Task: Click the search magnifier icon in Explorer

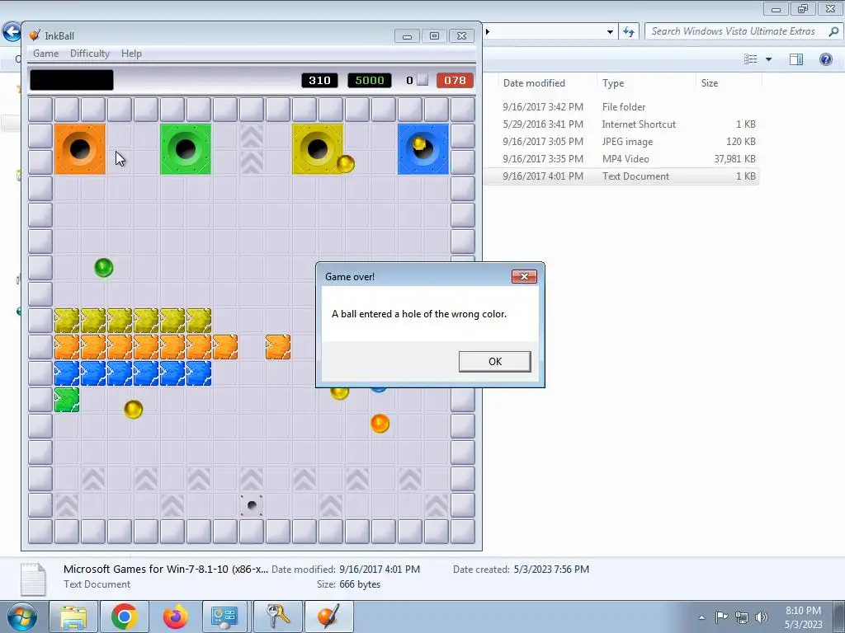Action: [x=833, y=31]
